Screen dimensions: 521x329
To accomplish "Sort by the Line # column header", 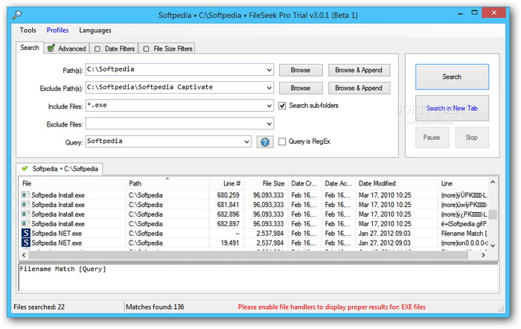I will coord(226,183).
